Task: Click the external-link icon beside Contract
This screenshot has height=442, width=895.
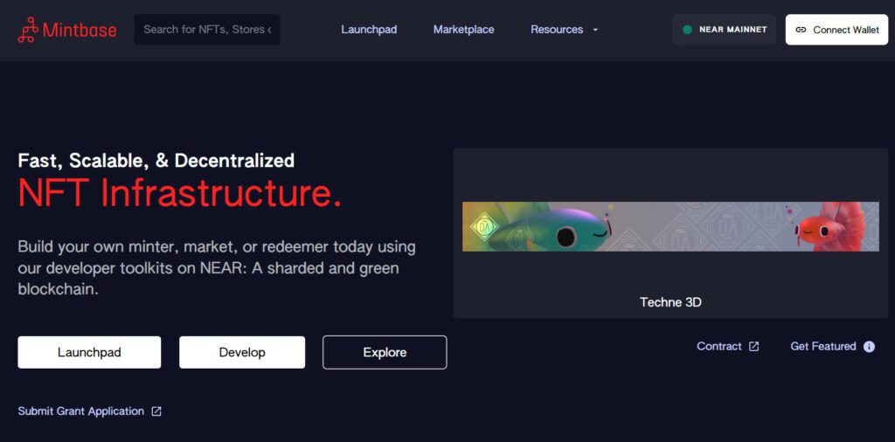Action: click(754, 347)
